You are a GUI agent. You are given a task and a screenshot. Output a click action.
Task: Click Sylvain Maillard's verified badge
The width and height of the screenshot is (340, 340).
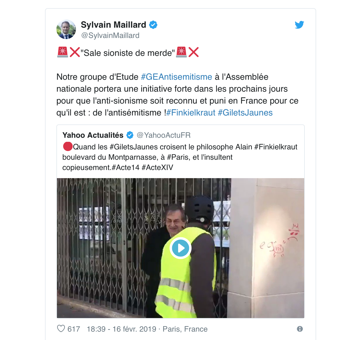pos(153,25)
